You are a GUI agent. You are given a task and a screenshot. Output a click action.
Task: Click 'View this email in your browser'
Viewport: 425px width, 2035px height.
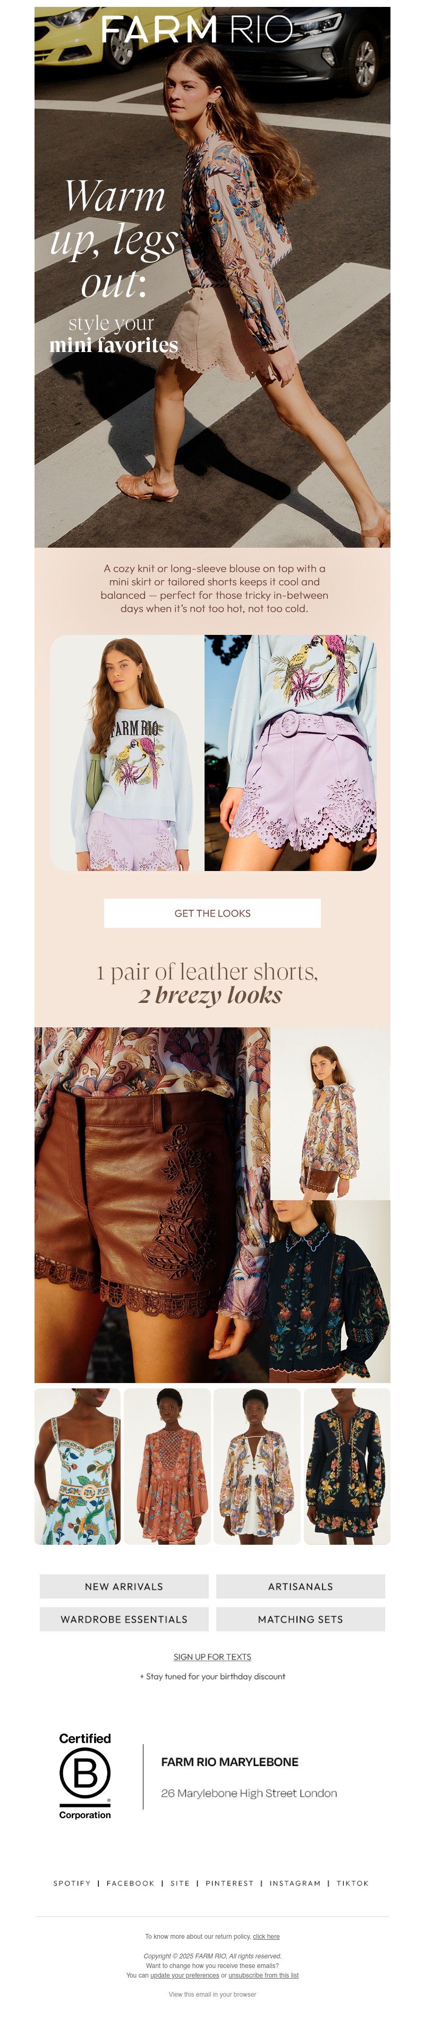(x=212, y=1994)
